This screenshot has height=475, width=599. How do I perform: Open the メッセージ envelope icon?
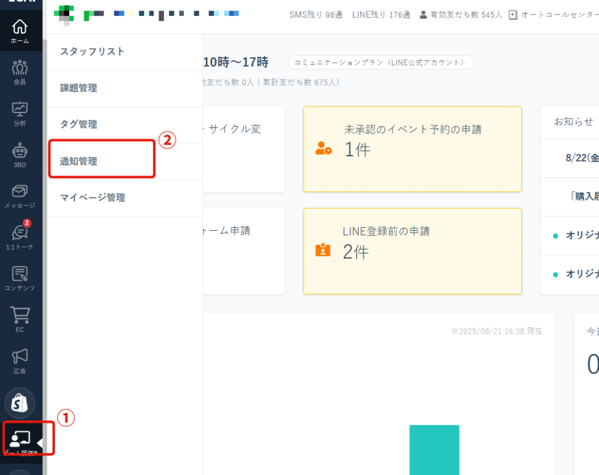[x=20, y=196]
